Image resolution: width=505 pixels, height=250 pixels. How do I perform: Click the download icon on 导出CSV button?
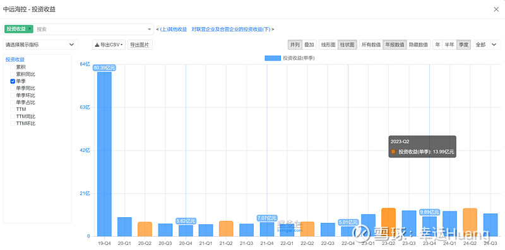(97, 45)
